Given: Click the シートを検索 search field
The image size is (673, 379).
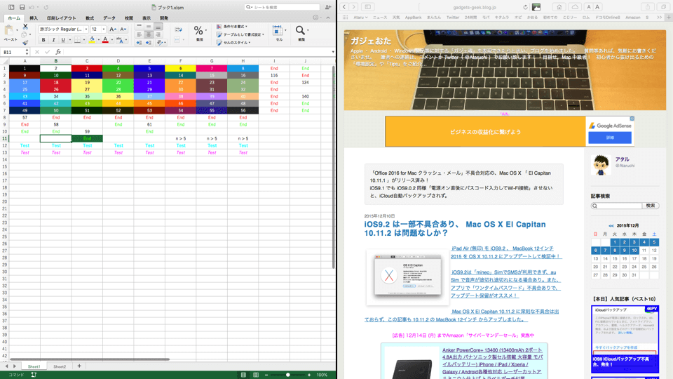Looking at the screenshot, I should (282, 7).
